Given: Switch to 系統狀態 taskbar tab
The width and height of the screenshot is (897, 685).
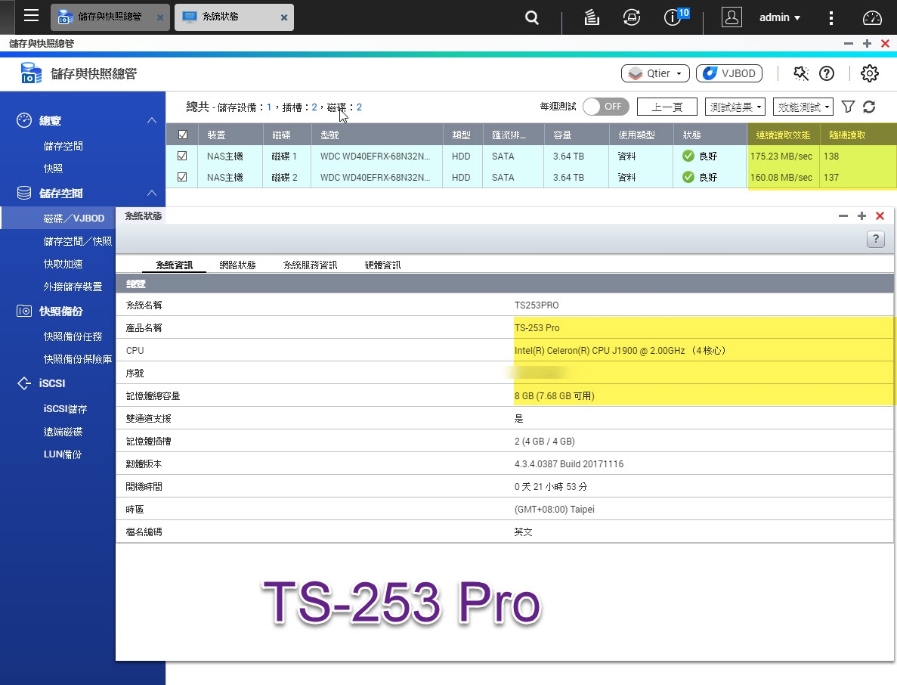Looking at the screenshot, I should coord(234,17).
